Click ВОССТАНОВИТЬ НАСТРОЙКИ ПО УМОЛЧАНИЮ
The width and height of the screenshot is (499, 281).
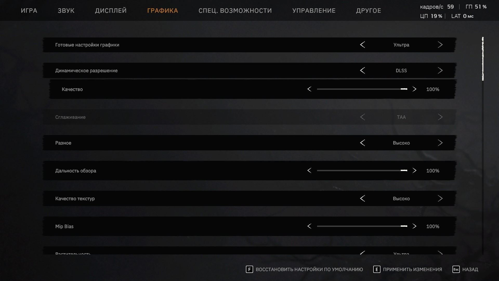309,270
